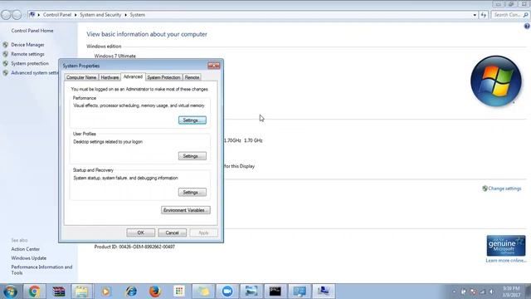
Task: Expand arrow after System and Security breadcrumb
Action: pyautogui.click(x=125, y=15)
